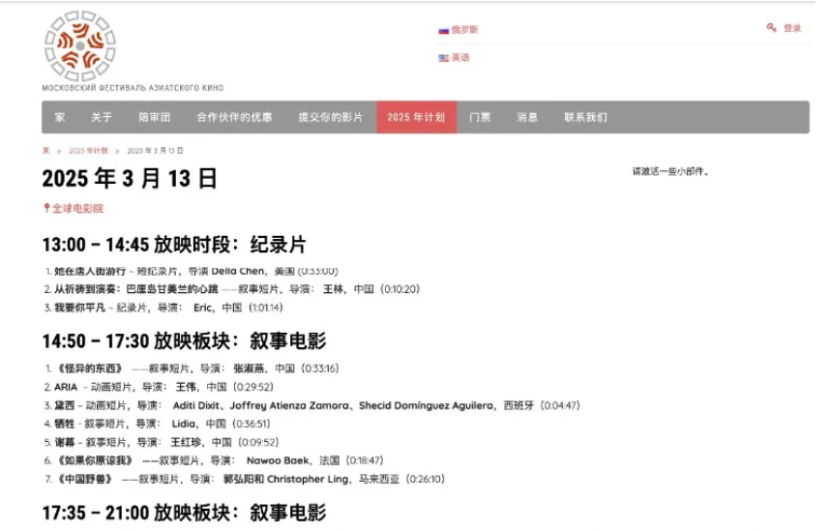Screen dimensions: 829x531
Task: Open the 门票 menu item
Action: click(480, 118)
